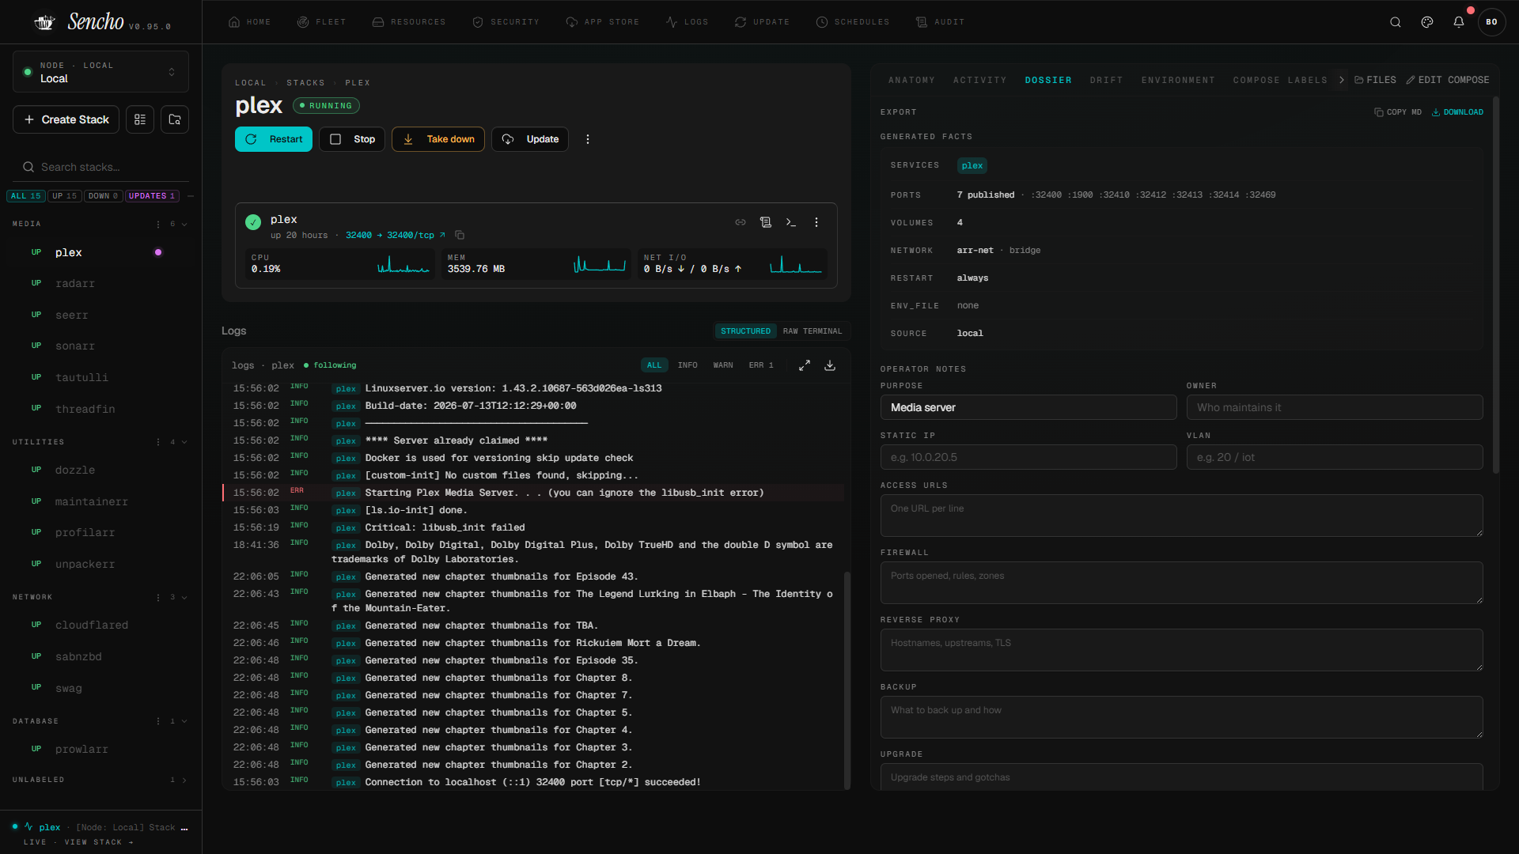Viewport: 1519px width, 854px height.
Task: Show more dossier tabs with chevron
Action: [x=1341, y=80]
